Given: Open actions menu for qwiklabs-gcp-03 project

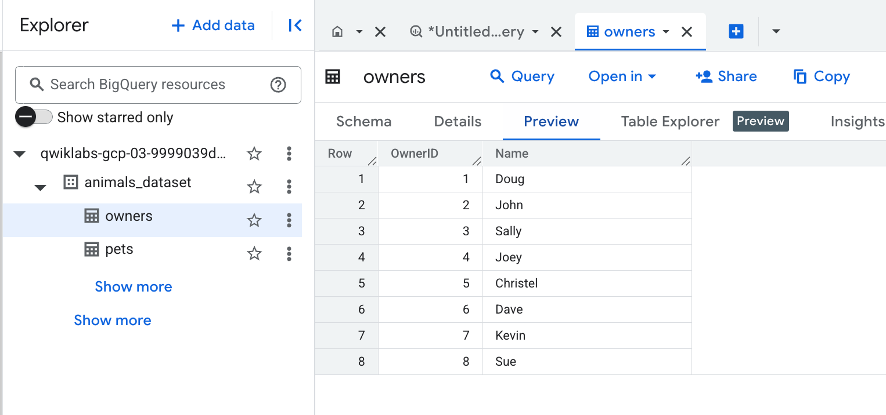Looking at the screenshot, I should point(289,154).
